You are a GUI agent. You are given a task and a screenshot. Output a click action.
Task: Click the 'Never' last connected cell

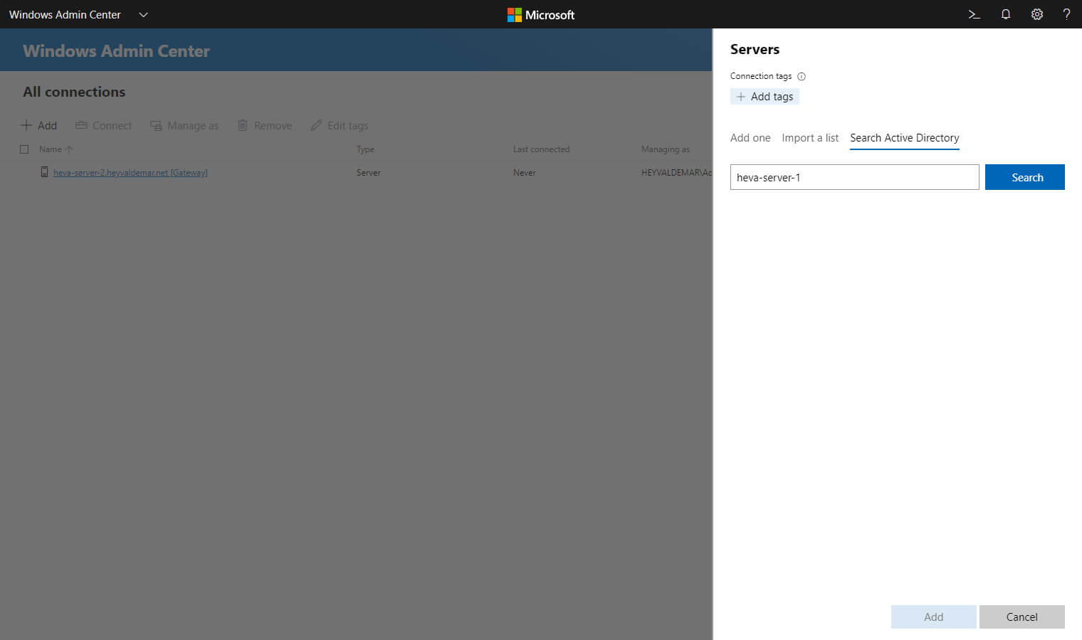(x=525, y=173)
